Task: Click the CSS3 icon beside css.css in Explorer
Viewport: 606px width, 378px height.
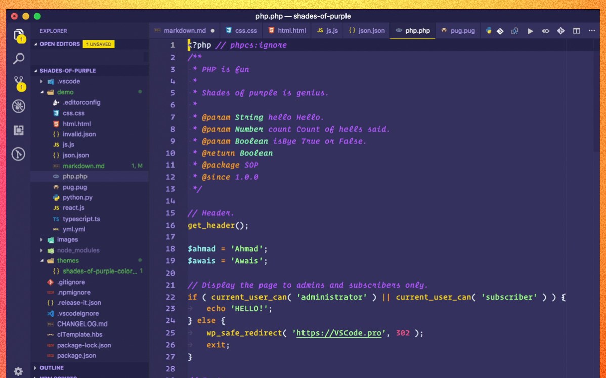Action: [56, 113]
